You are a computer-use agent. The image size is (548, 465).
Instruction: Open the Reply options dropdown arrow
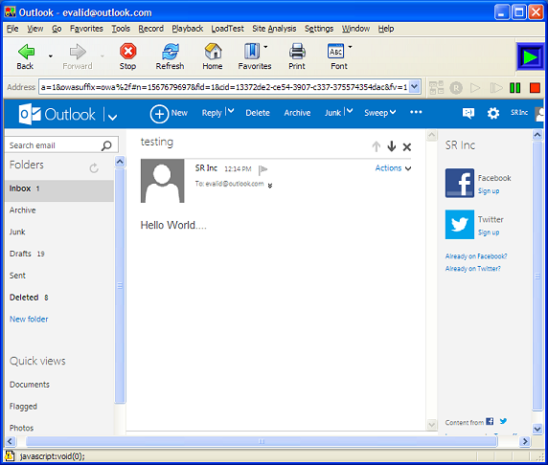pyautogui.click(x=230, y=111)
